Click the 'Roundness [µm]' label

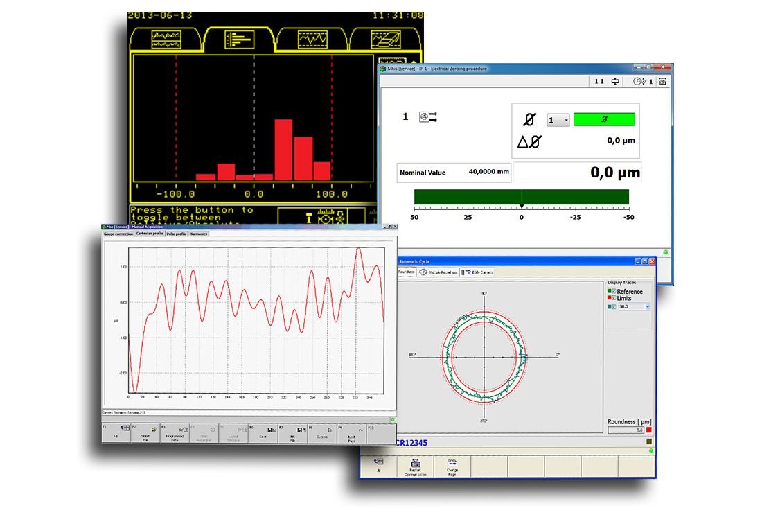point(629,421)
